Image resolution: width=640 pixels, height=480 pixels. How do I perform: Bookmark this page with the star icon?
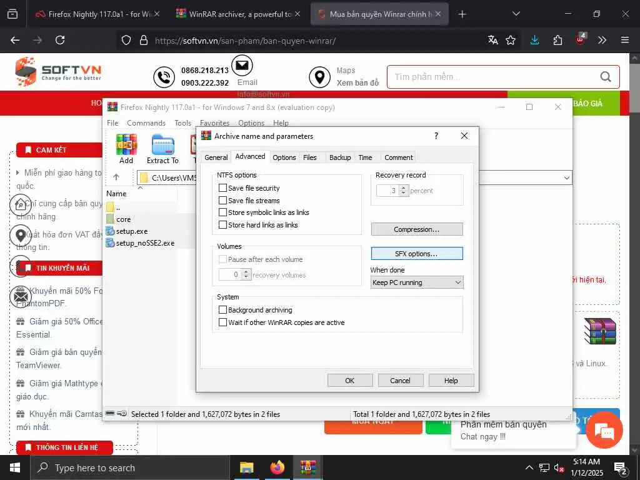point(511,40)
